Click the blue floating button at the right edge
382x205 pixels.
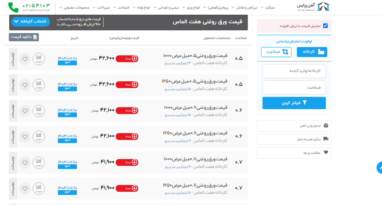[379, 167]
